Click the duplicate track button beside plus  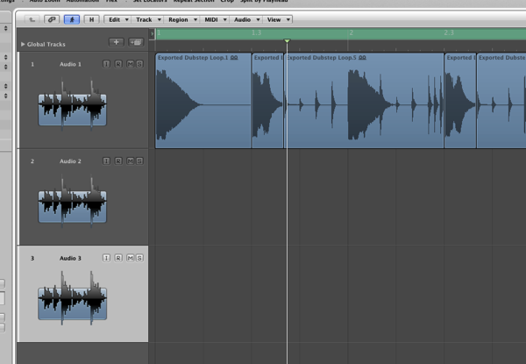click(x=136, y=42)
